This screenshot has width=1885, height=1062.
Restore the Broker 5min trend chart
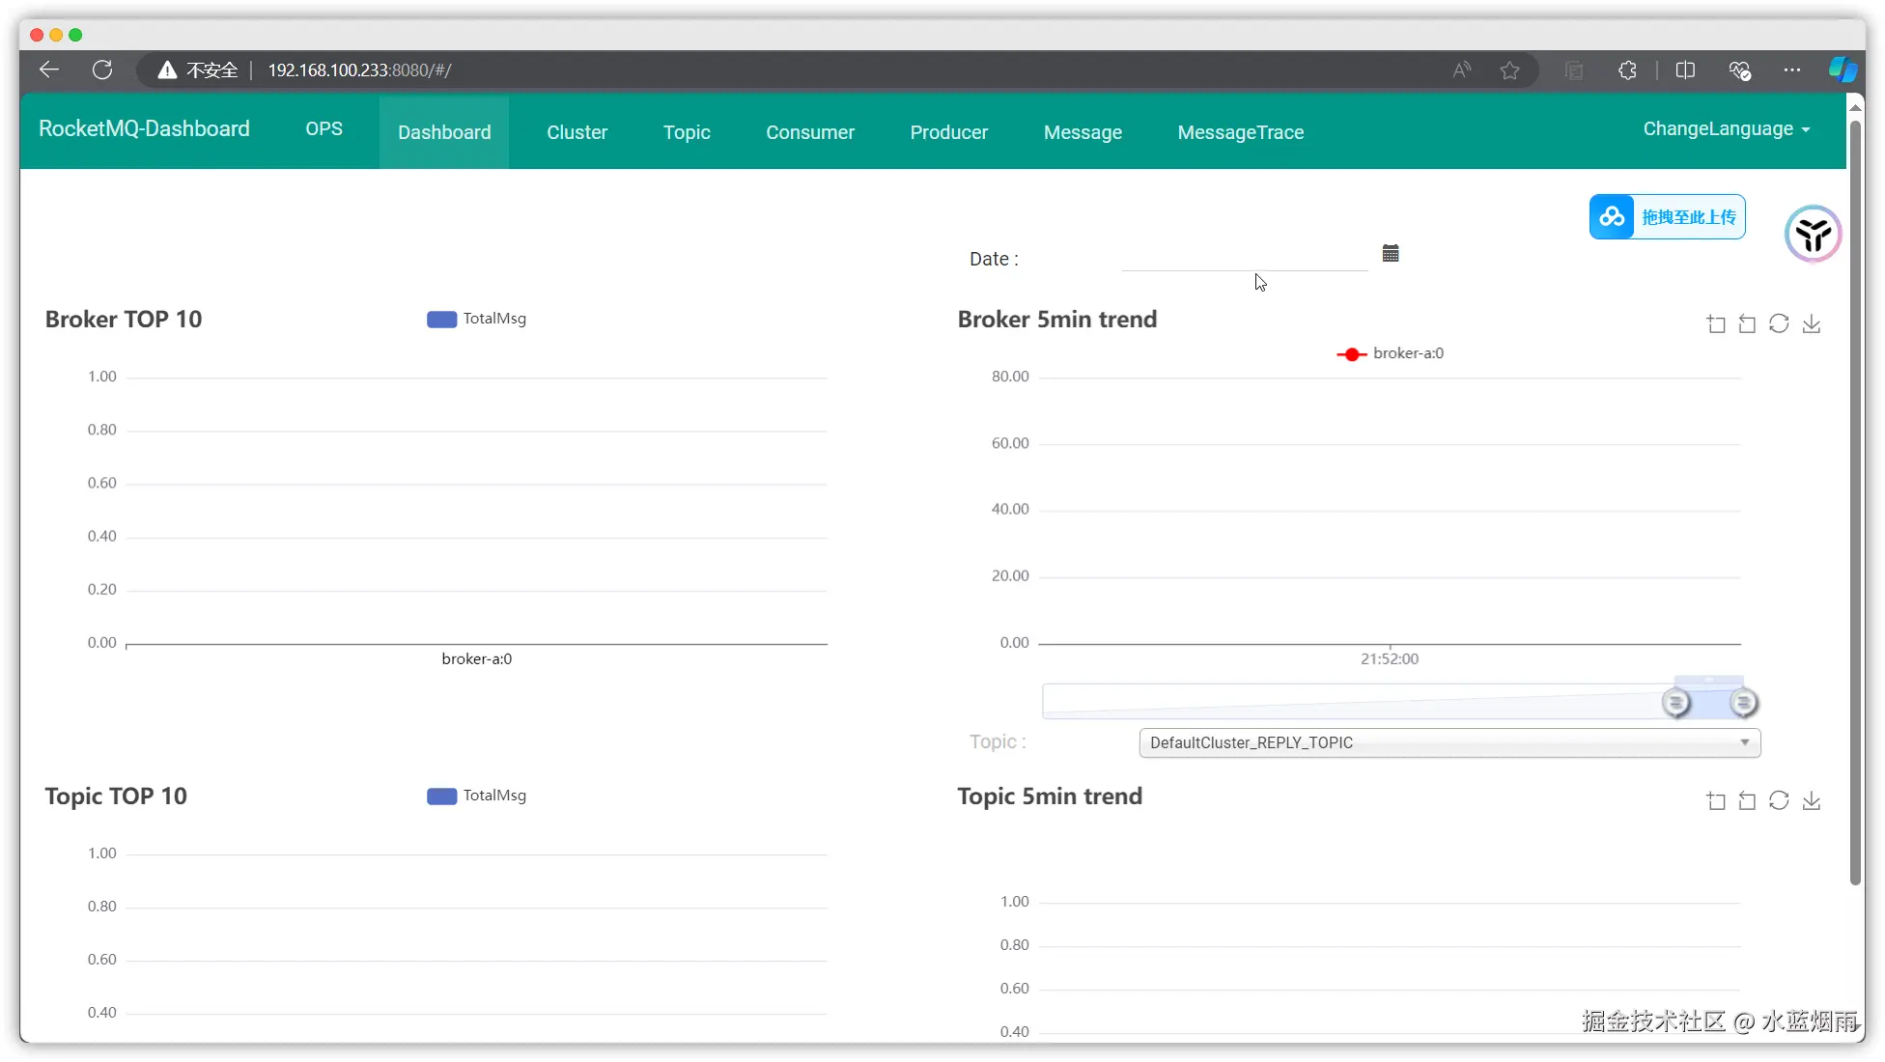(1779, 324)
